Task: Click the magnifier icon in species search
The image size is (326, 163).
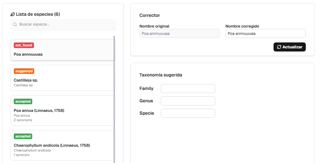Action: coord(15,24)
